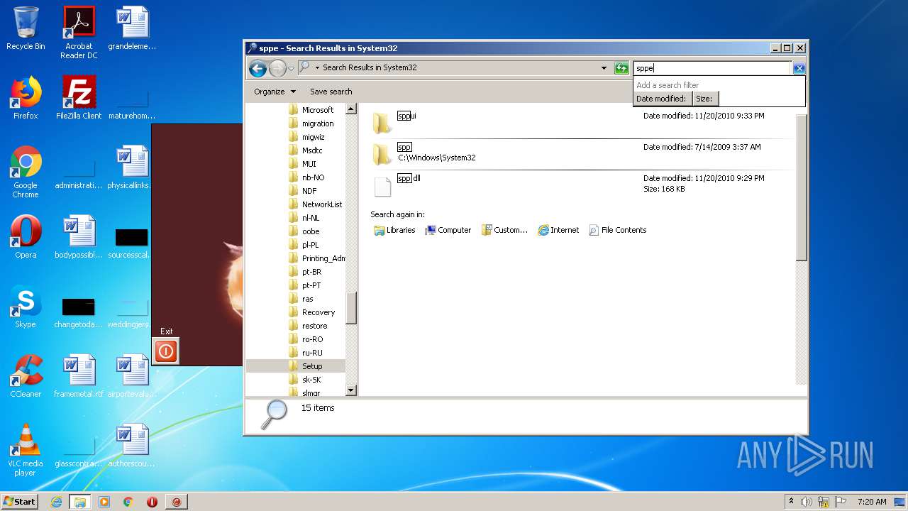908x511 pixels.
Task: Open FileZilla Client shortcut
Action: 79,98
